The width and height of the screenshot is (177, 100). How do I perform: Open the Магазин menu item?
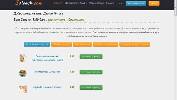(111, 3)
